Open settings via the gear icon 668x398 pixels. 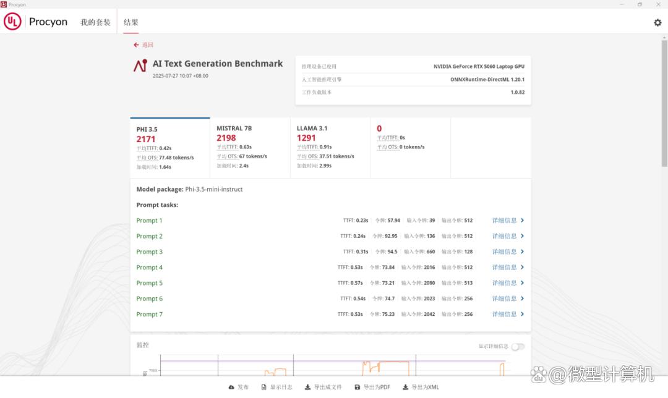(x=657, y=22)
